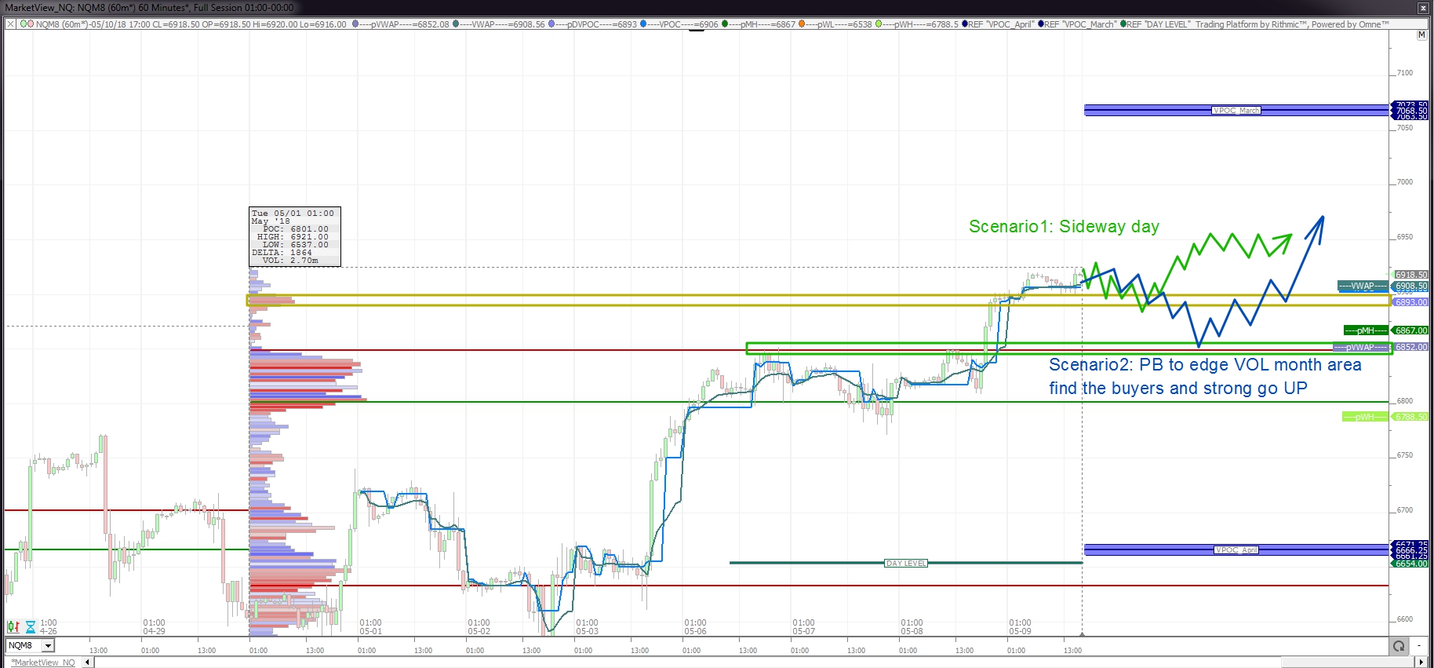Click the 'find the buyers and strong go UP' text
The height and width of the screenshot is (668, 1434).
1178,389
